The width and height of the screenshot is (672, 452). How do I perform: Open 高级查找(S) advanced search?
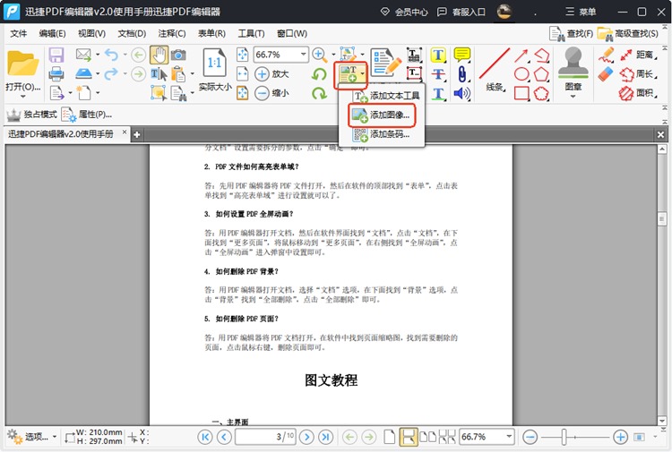(628, 33)
